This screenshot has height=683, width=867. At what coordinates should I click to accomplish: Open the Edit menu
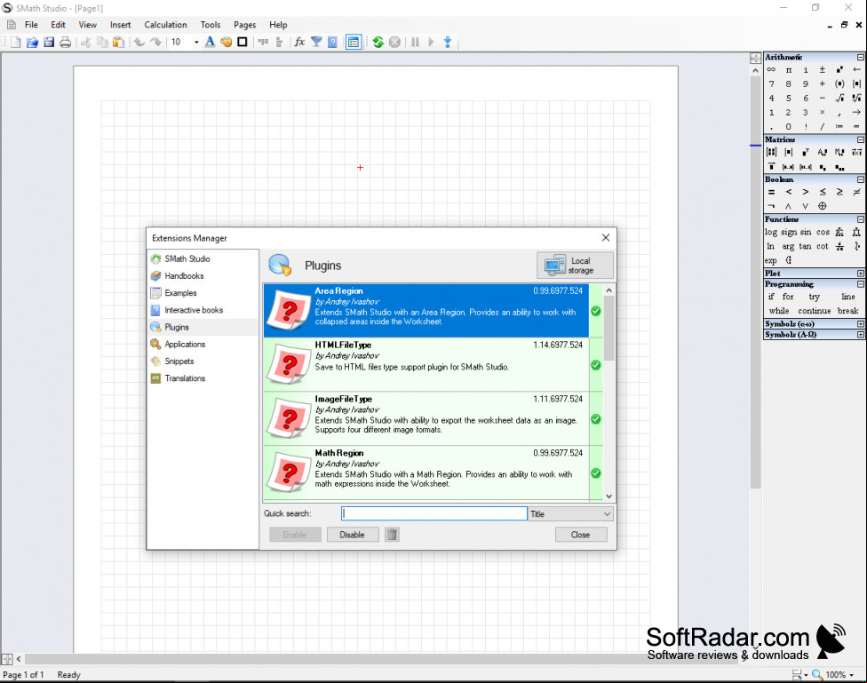[x=58, y=25]
